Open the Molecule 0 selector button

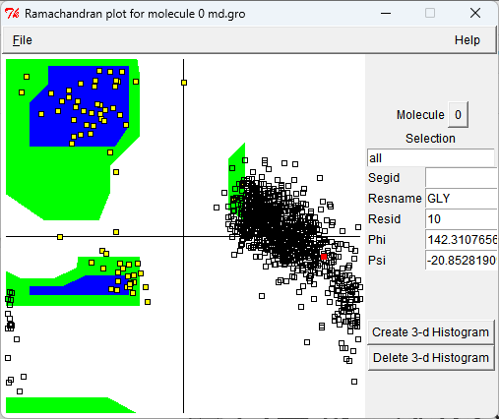458,115
